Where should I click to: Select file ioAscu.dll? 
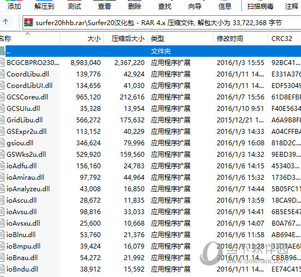[x=21, y=201]
